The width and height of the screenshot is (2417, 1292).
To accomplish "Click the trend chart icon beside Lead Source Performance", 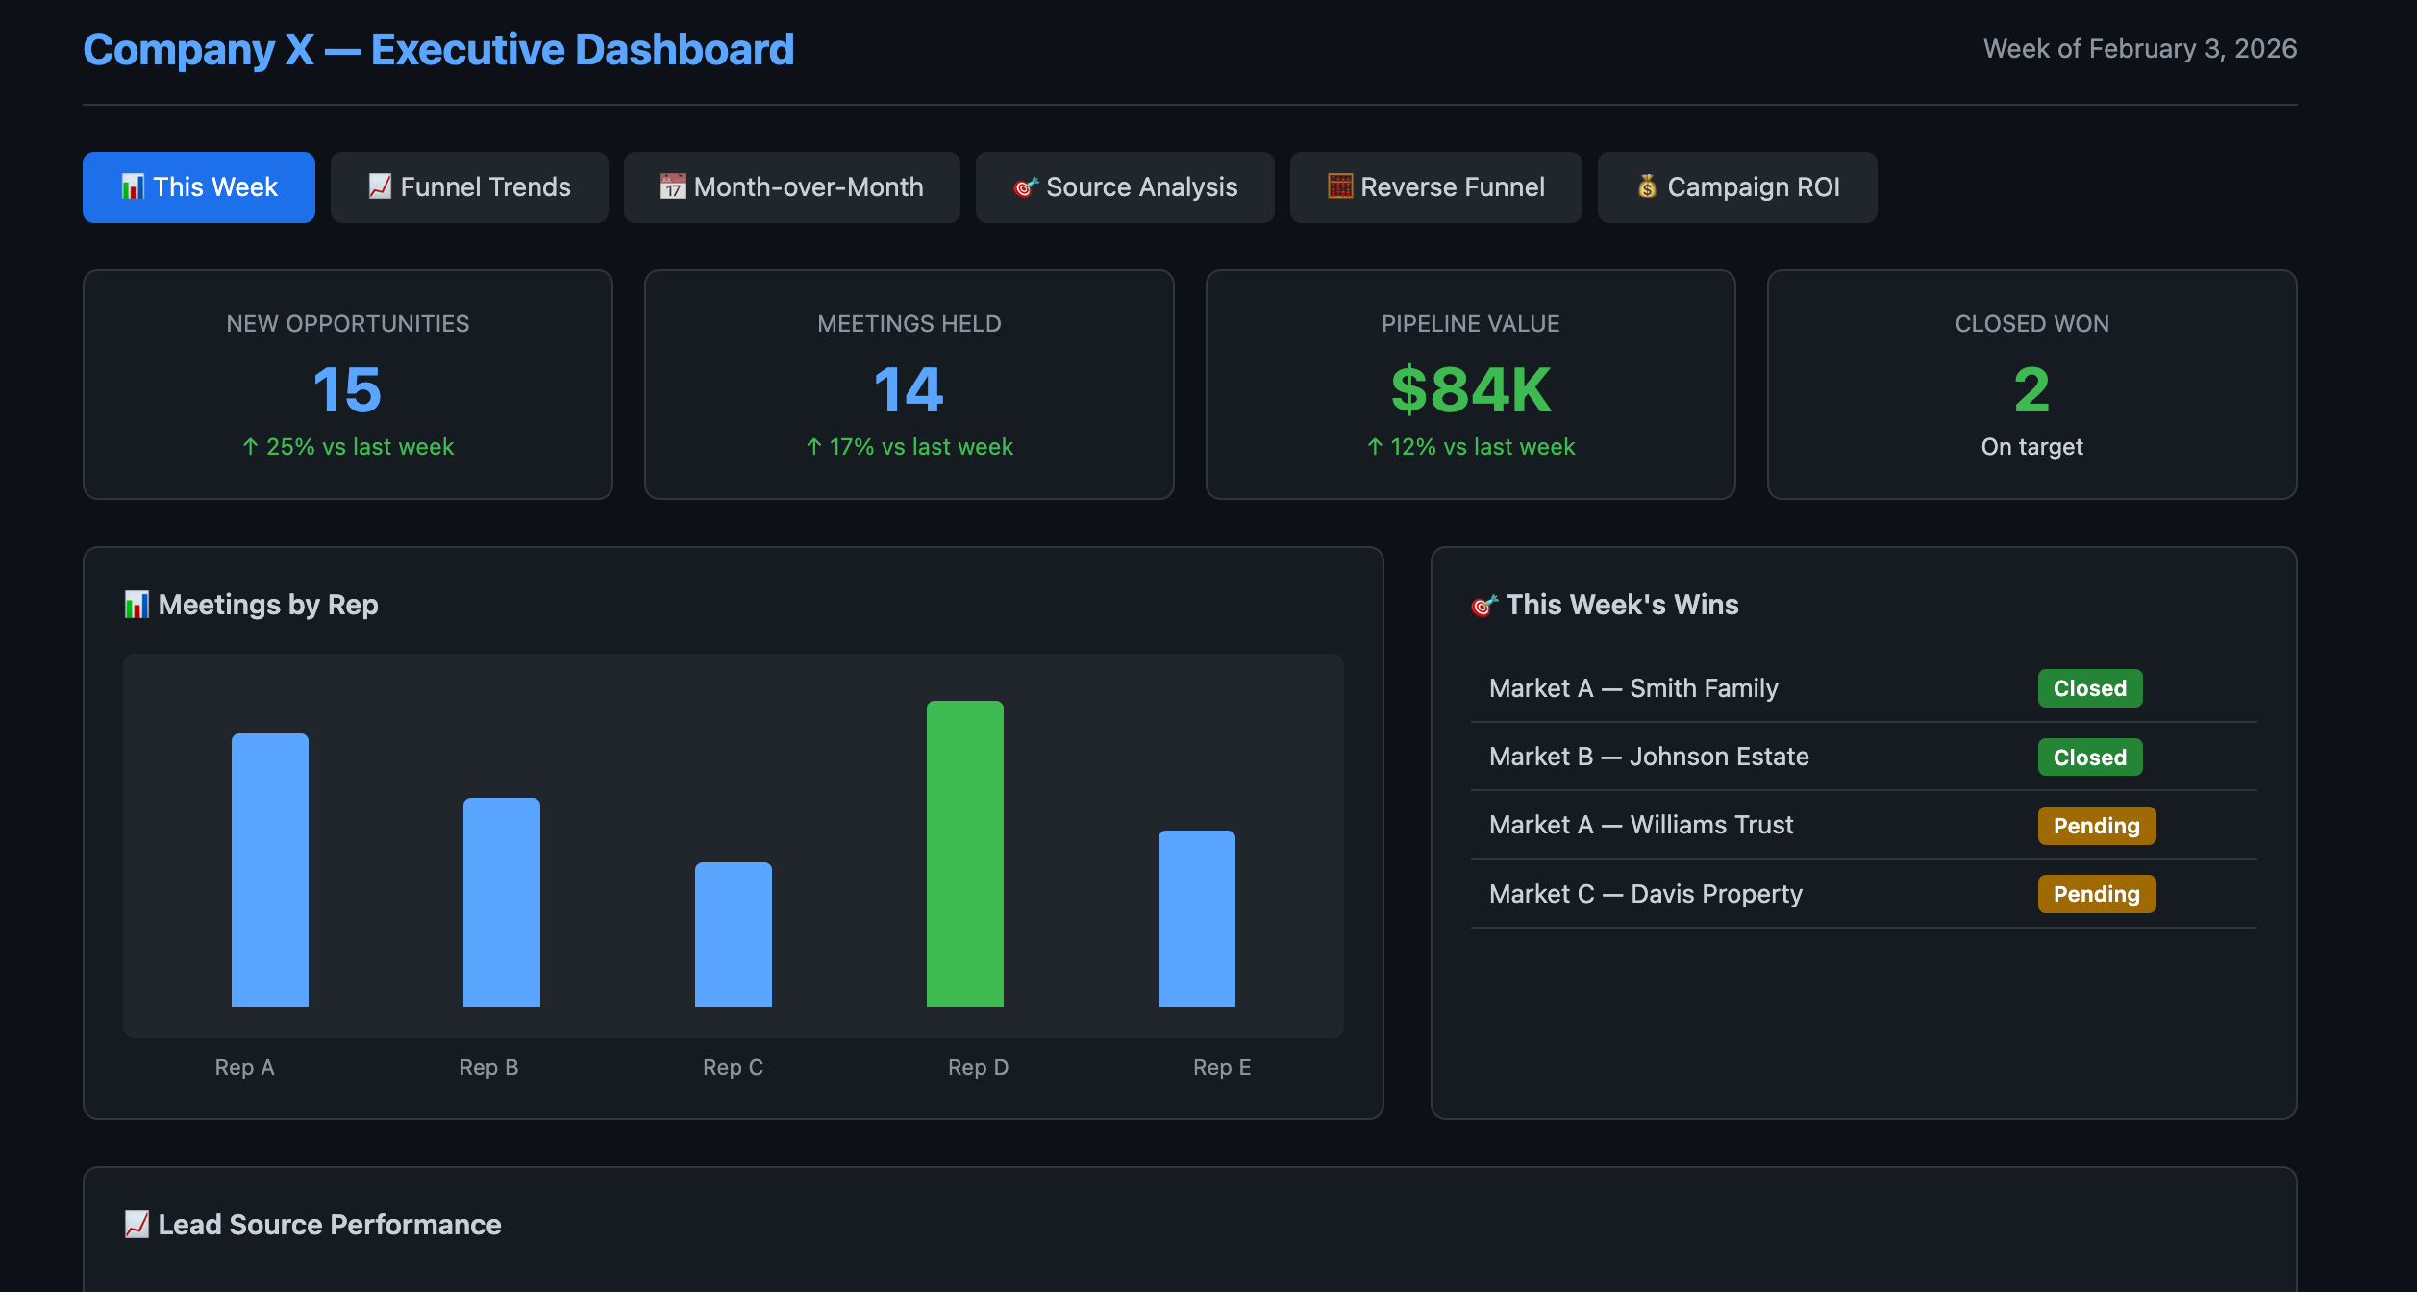I will 137,1225.
